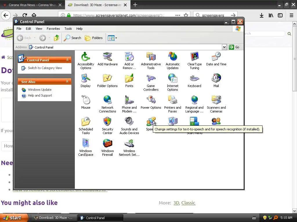Open the Help menu
Viewport: 297px width, 222px height.
click(x=79, y=29)
